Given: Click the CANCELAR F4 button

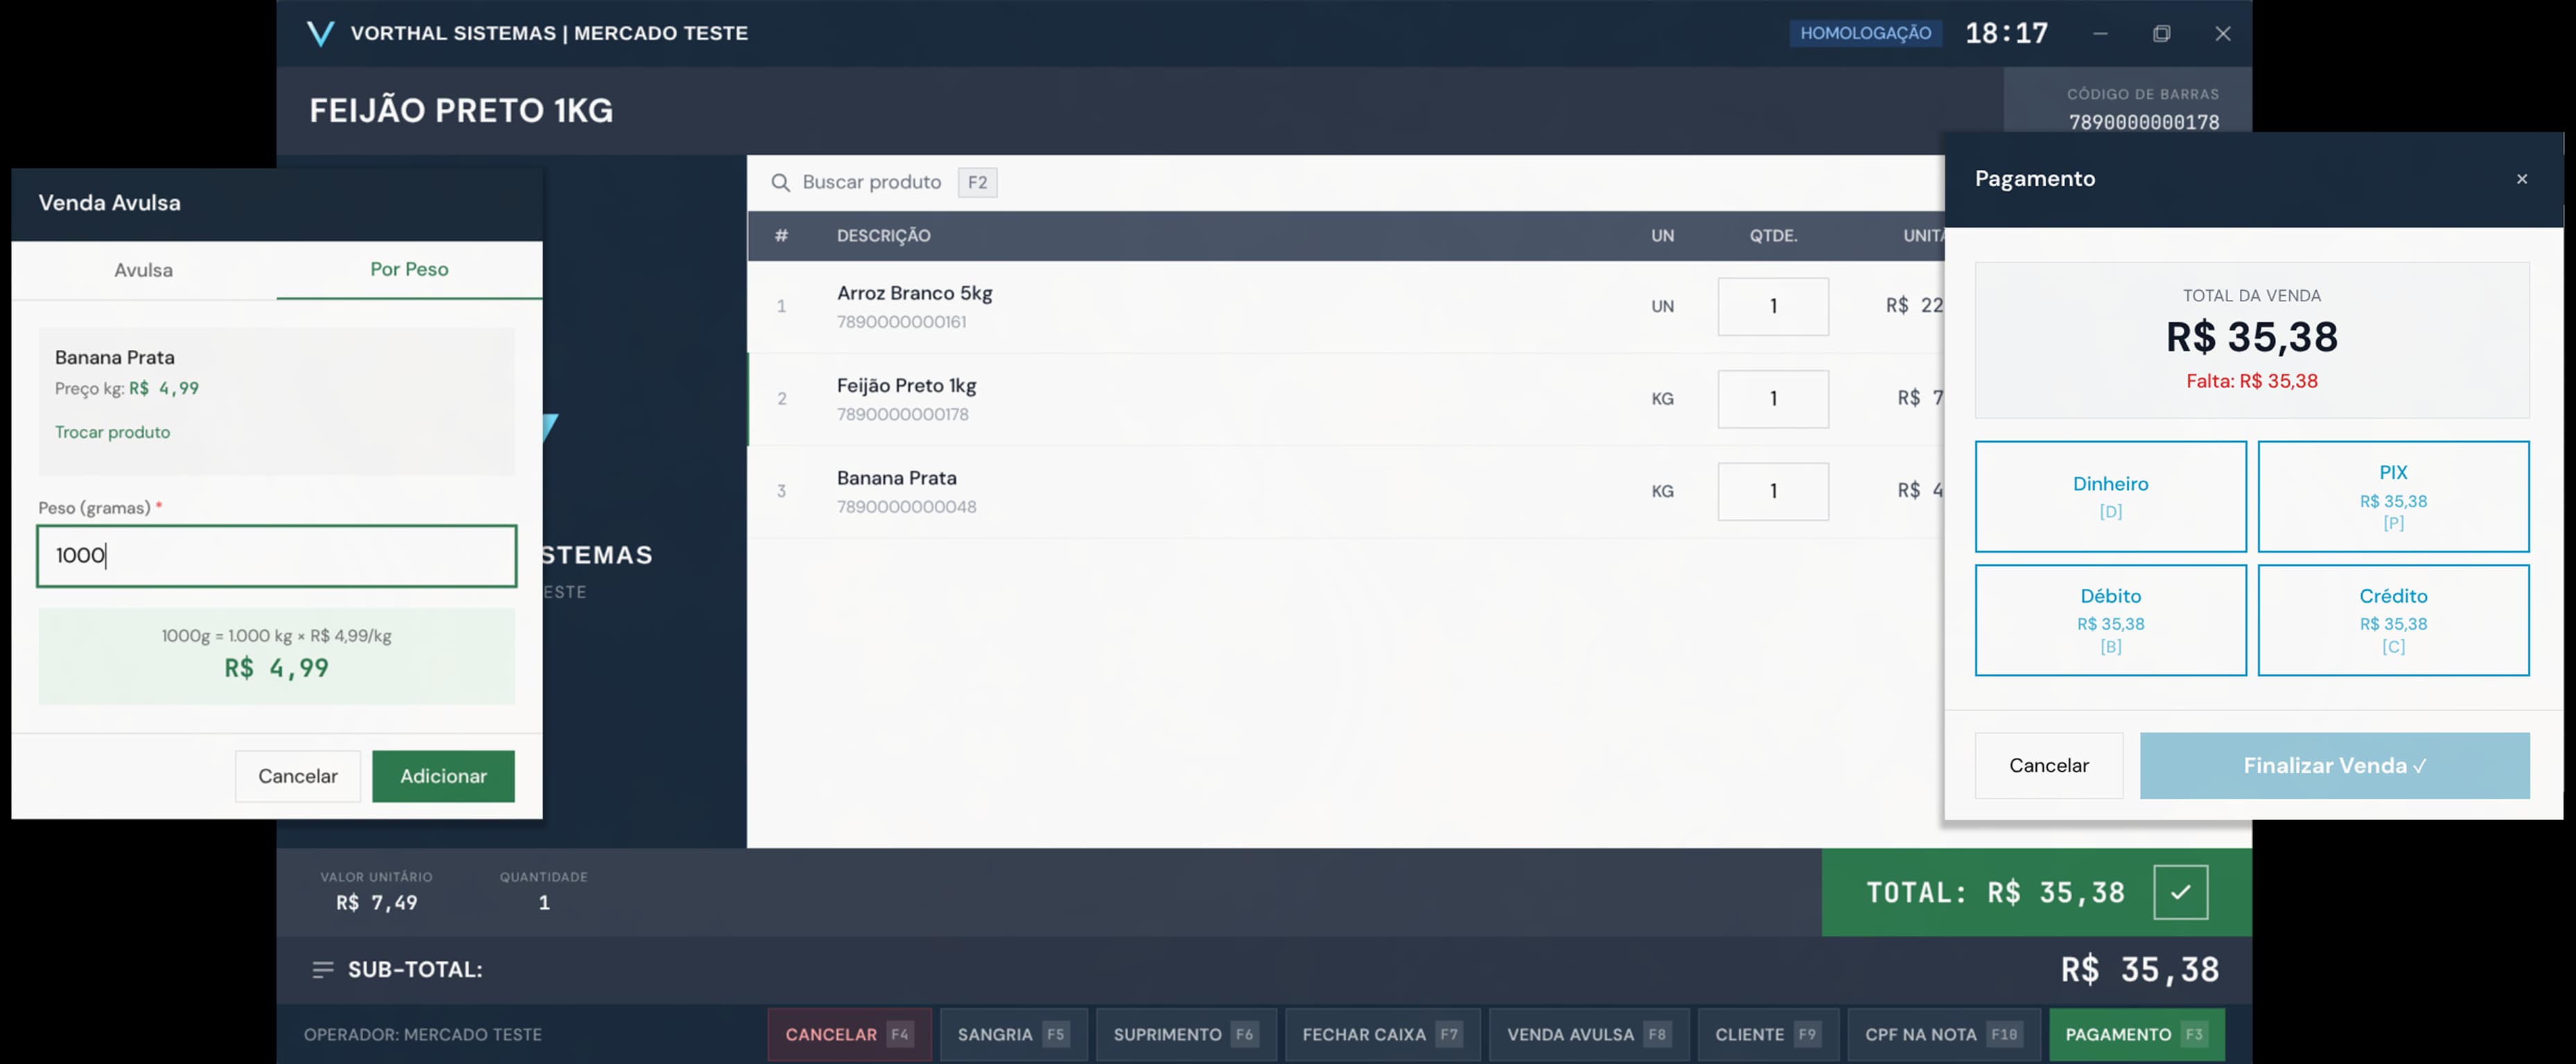Looking at the screenshot, I should [x=849, y=1035].
